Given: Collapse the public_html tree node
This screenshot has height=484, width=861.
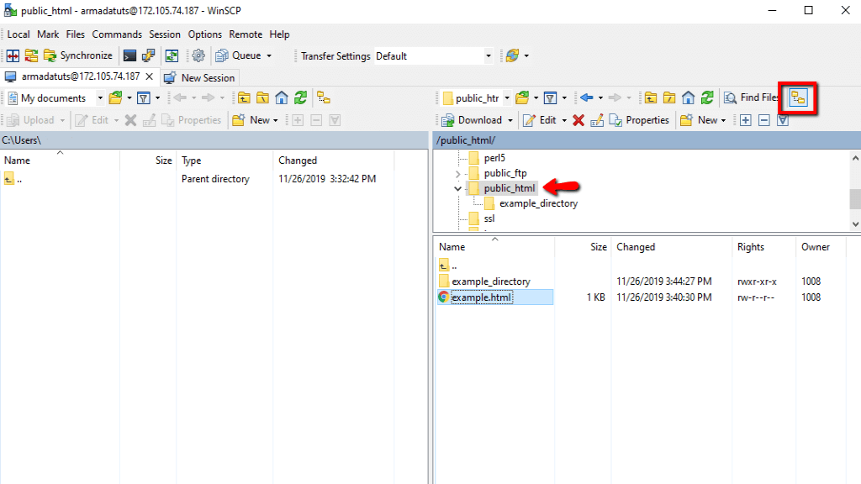Looking at the screenshot, I should pos(457,188).
